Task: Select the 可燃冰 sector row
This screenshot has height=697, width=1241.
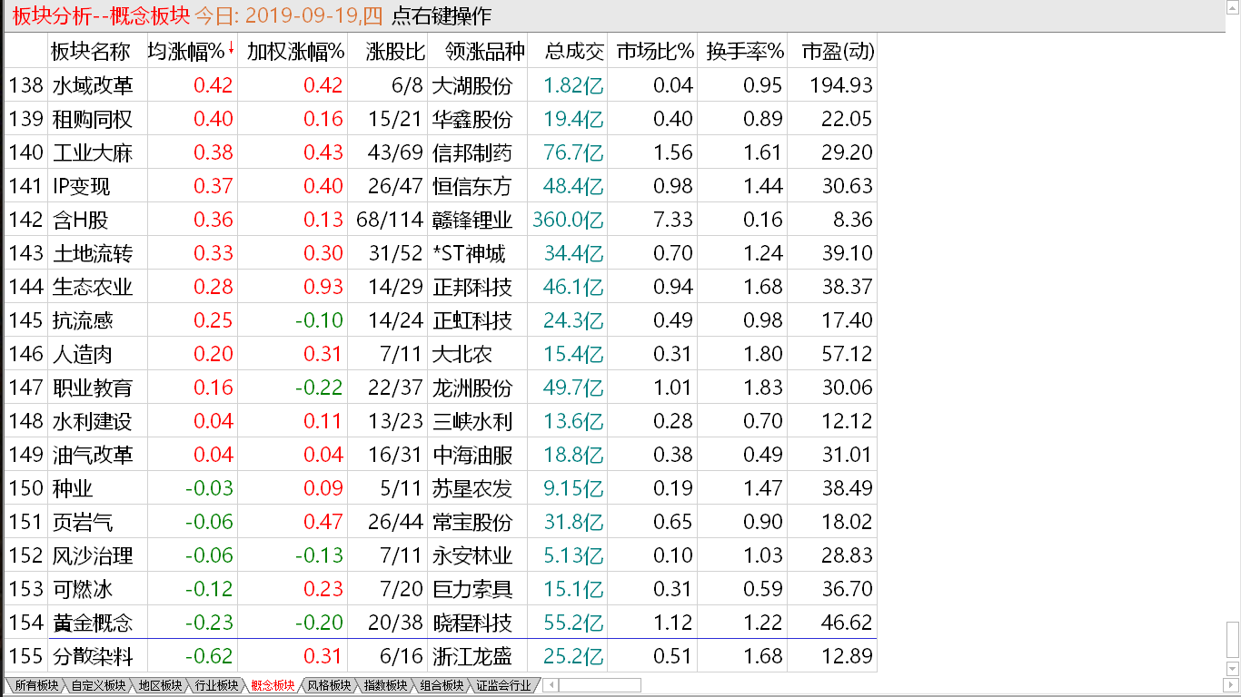Action: click(x=441, y=589)
